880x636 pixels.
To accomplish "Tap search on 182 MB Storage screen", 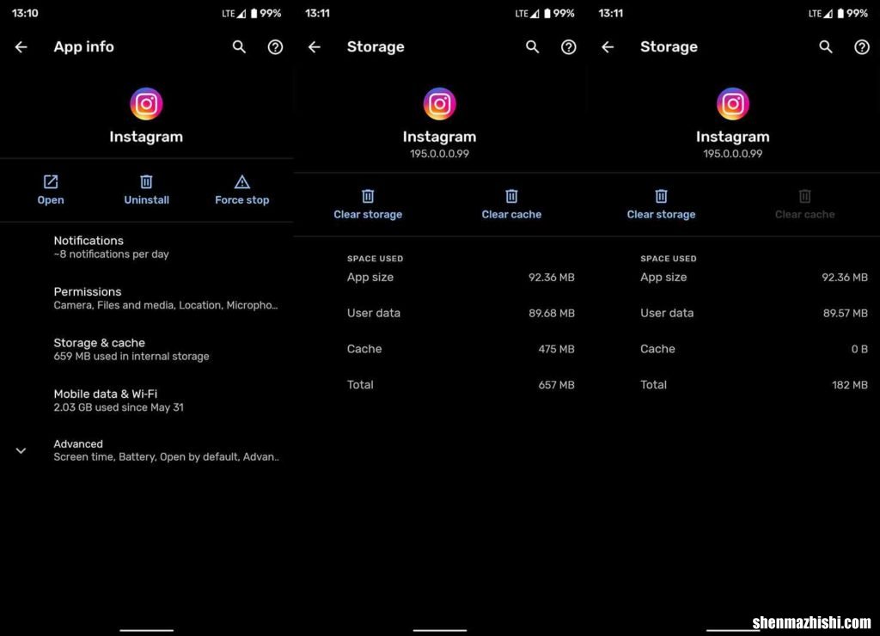I will pyautogui.click(x=826, y=47).
